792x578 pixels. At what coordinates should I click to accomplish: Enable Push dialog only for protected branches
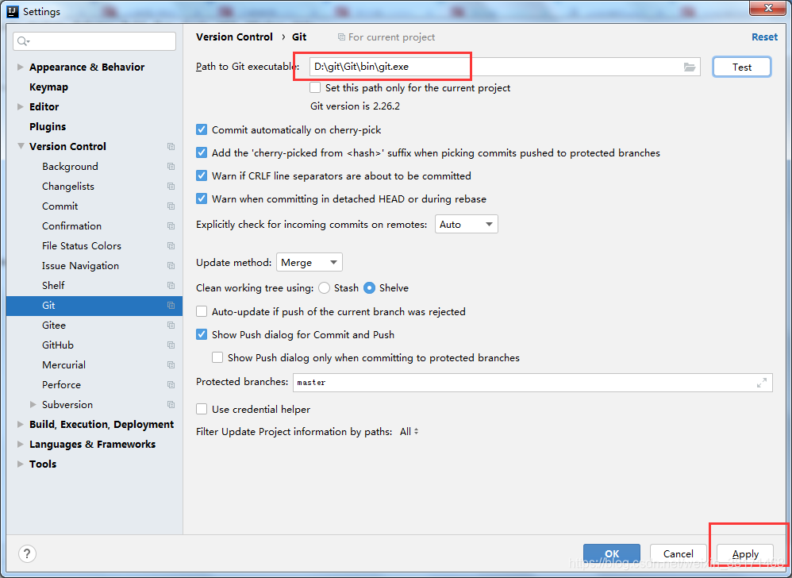[217, 358]
